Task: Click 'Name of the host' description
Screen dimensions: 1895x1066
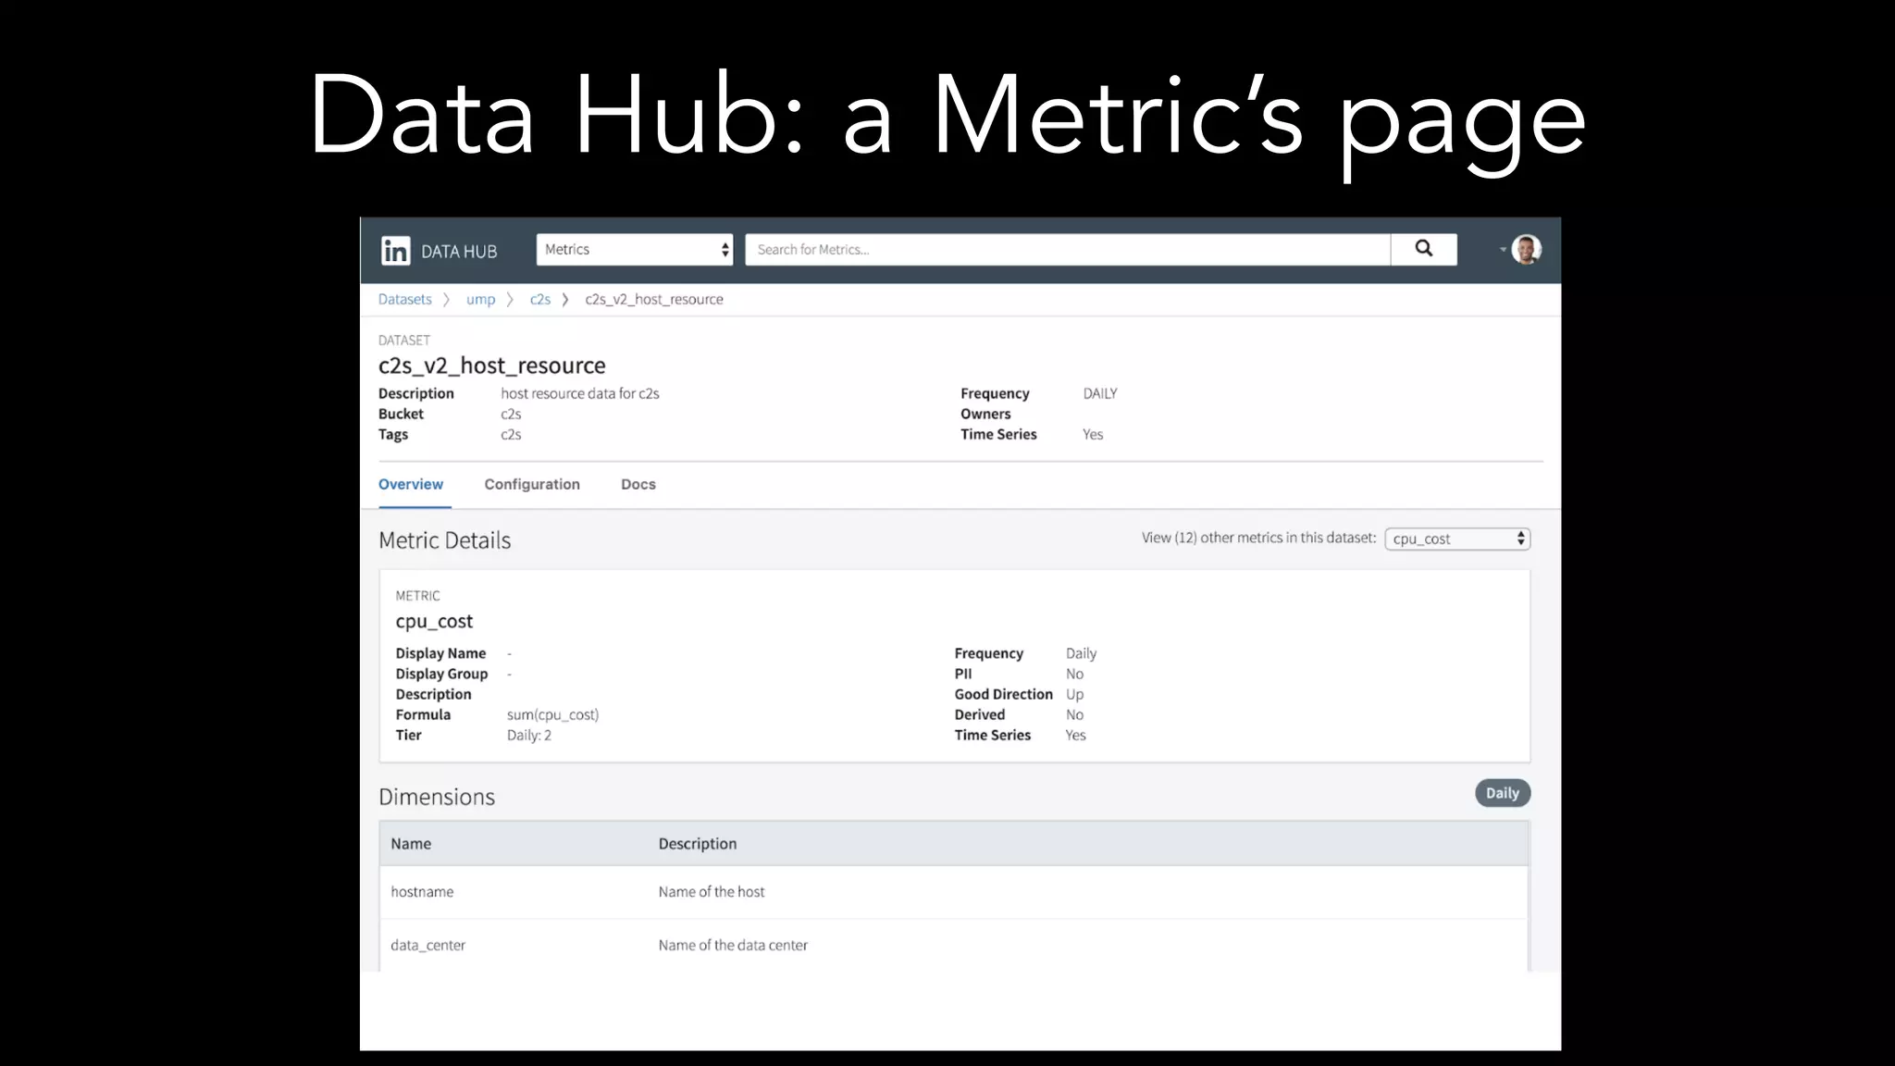Action: point(712,892)
